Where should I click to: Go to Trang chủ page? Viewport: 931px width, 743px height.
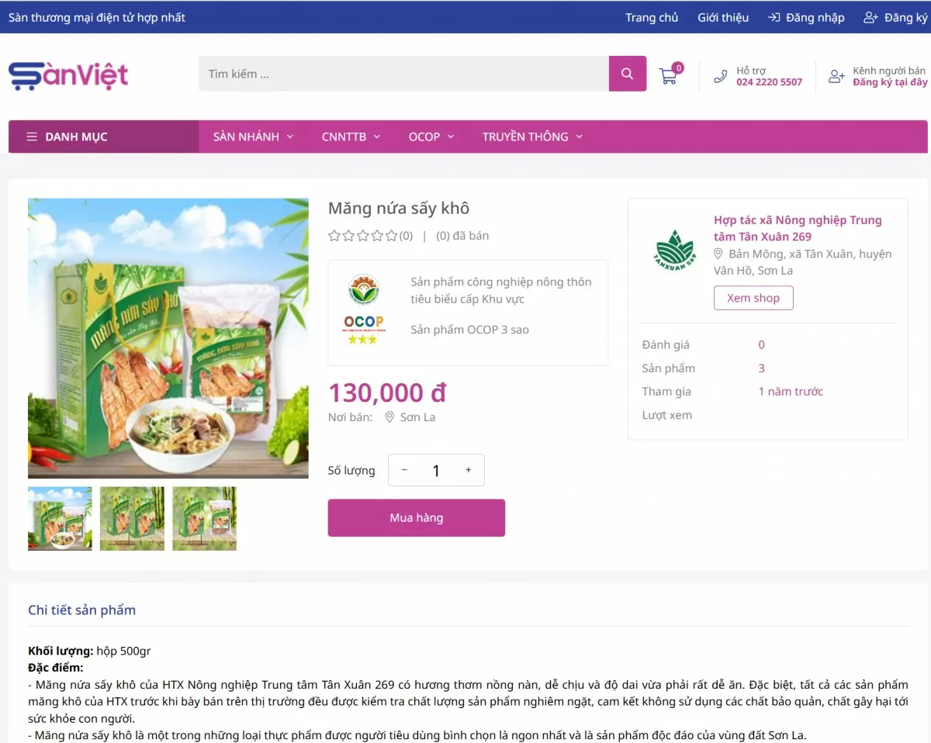[x=652, y=17]
